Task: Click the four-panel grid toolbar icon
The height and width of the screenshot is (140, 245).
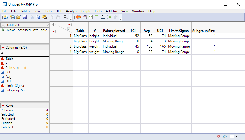Action: pos(91,17)
